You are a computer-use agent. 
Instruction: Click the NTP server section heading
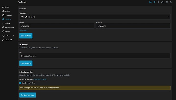[x=24, y=45]
